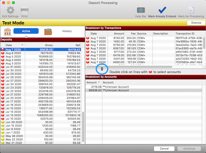Switch to the Active tab
206x153 pixels.
tap(26, 31)
